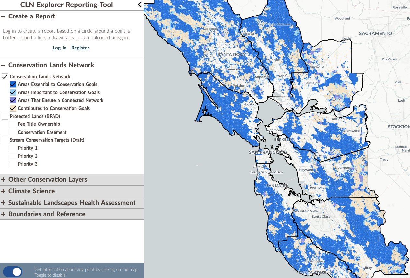The height and width of the screenshot is (278, 410).
Task: Collapse the sidebar with the left chevron
Action: [x=140, y=5]
